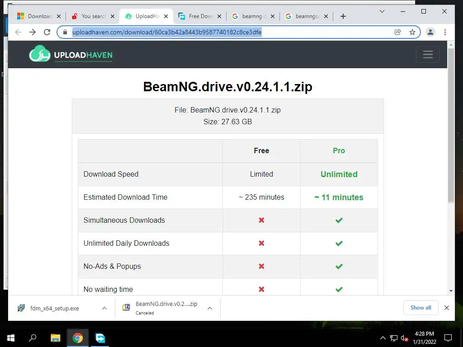Click green check for Unlimited Daily Downloads
This screenshot has width=463, height=347.
click(x=339, y=243)
